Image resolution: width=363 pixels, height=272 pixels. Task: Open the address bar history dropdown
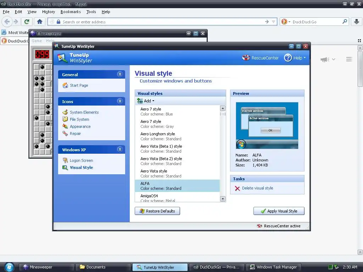273,22
